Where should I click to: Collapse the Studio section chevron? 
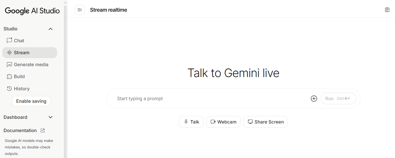pos(51,29)
